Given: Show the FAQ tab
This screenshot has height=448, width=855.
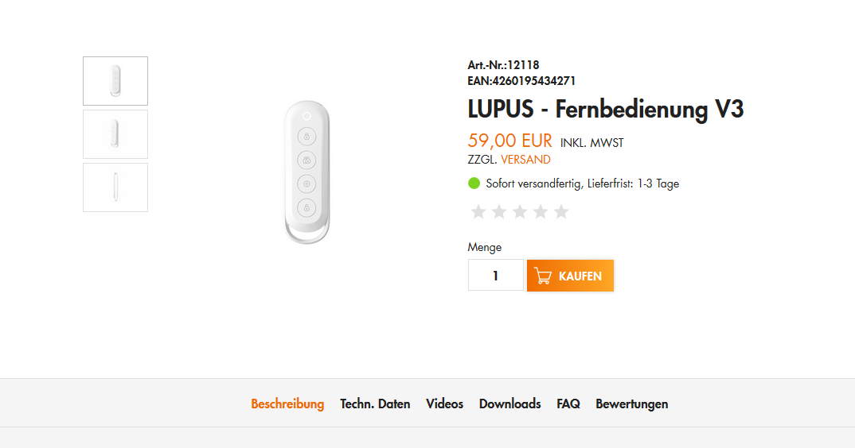Looking at the screenshot, I should coord(568,404).
